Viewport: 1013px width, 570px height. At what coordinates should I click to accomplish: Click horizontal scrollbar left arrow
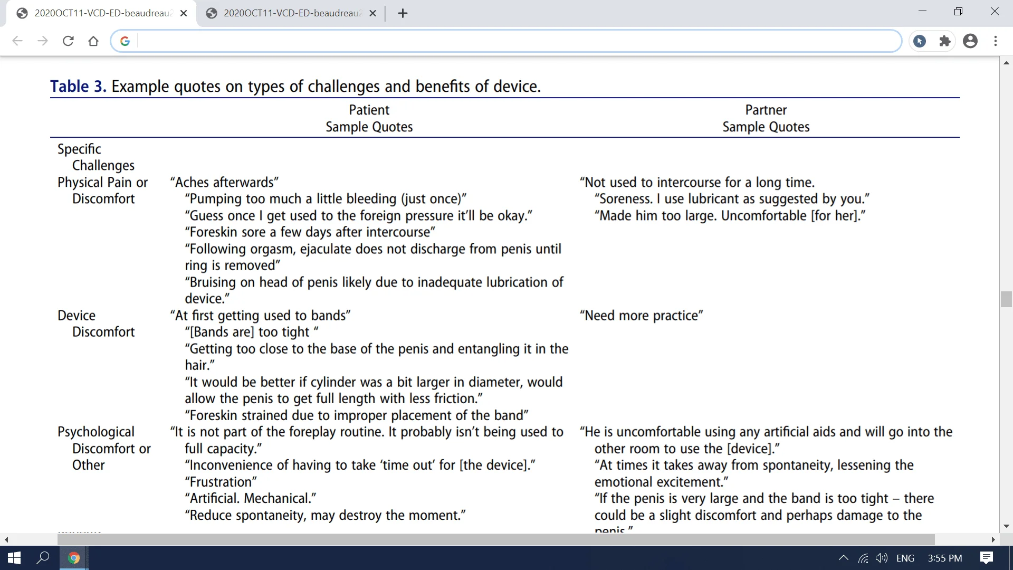tap(6, 540)
